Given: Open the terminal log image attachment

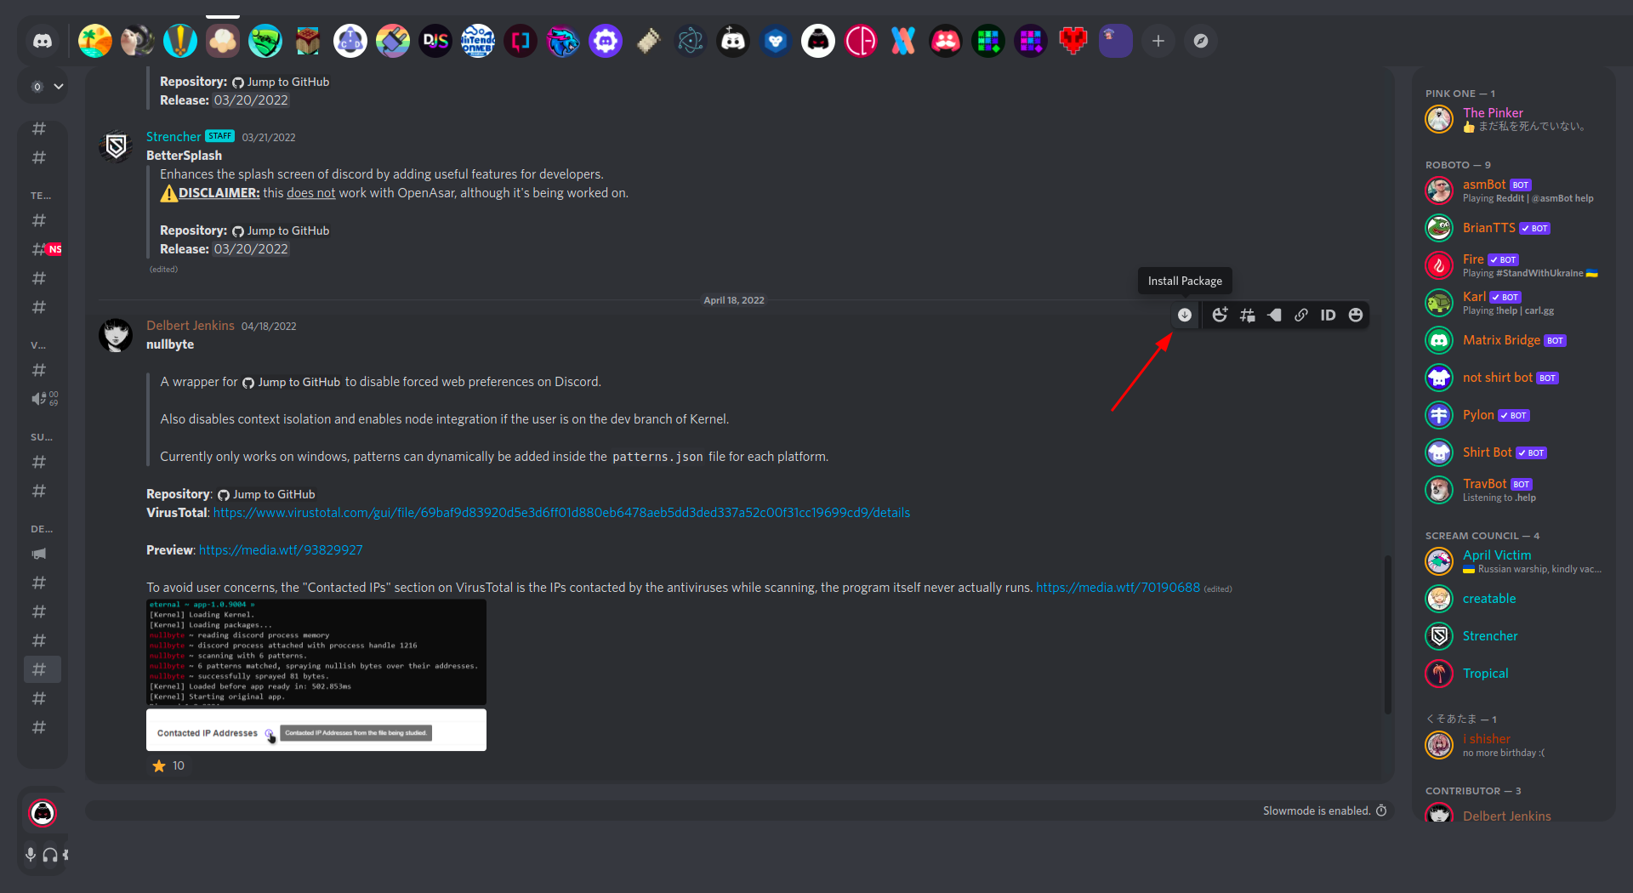Looking at the screenshot, I should [316, 652].
